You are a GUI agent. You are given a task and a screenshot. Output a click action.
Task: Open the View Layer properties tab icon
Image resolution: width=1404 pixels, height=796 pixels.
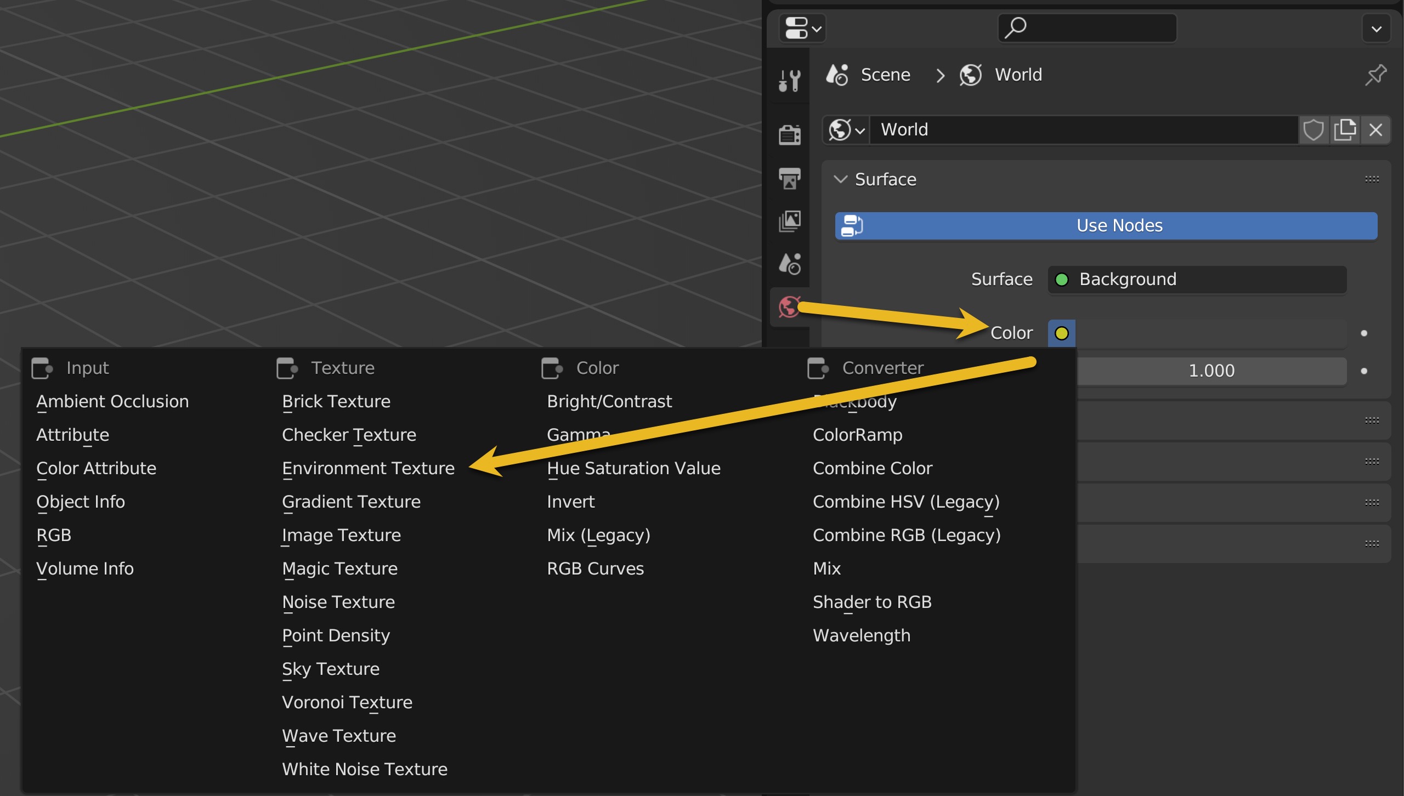pos(789,221)
